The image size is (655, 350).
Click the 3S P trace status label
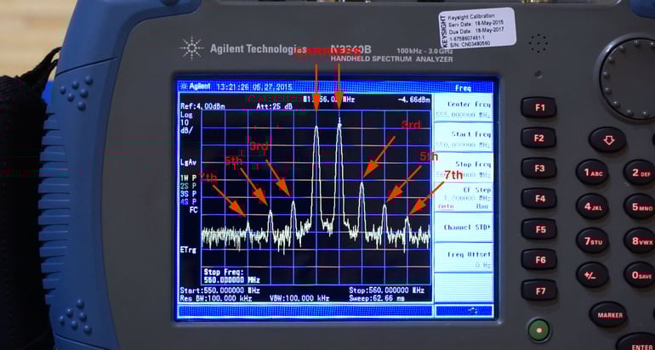point(189,194)
